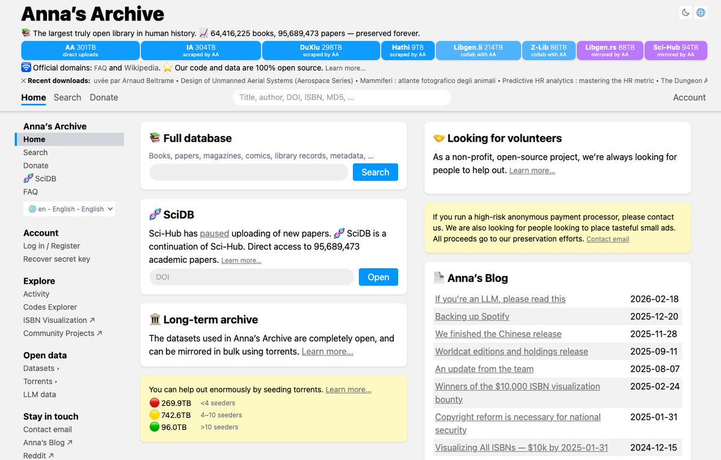Focus the Full database search field
Viewport: 721px width, 460px height.
coord(249,172)
